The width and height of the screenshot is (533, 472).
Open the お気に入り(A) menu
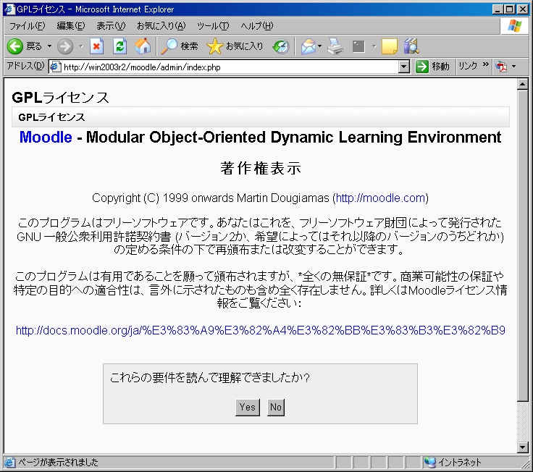(x=161, y=26)
